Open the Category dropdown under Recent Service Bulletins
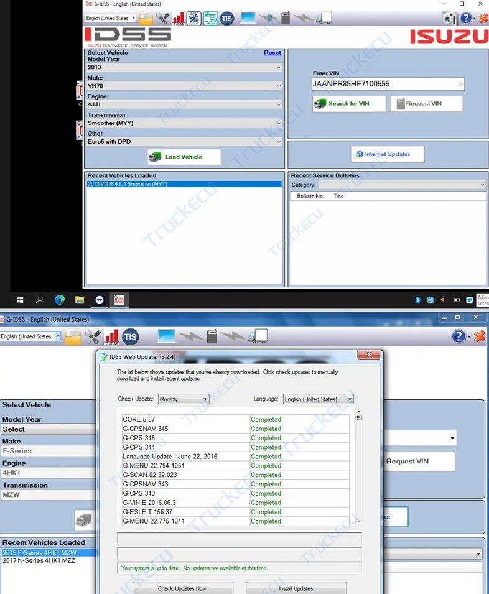This screenshot has height=594, width=489. tap(401, 185)
